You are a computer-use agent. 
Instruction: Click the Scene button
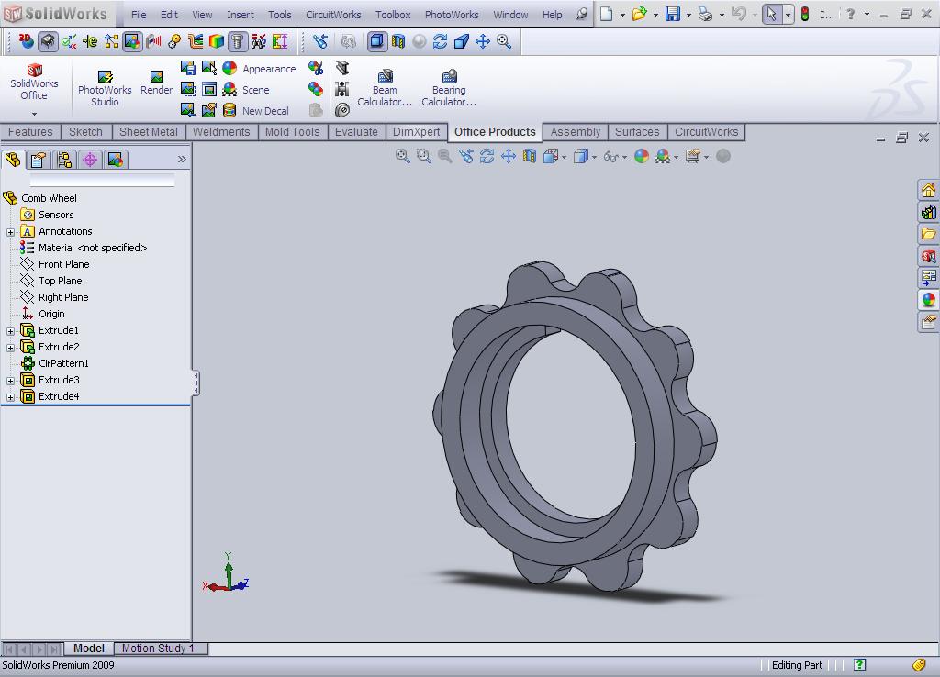click(x=246, y=90)
